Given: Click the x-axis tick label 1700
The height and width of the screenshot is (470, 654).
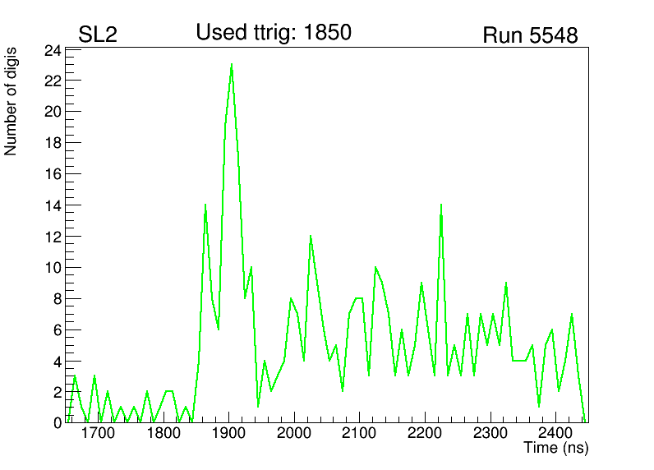Looking at the screenshot, I should [x=98, y=433].
